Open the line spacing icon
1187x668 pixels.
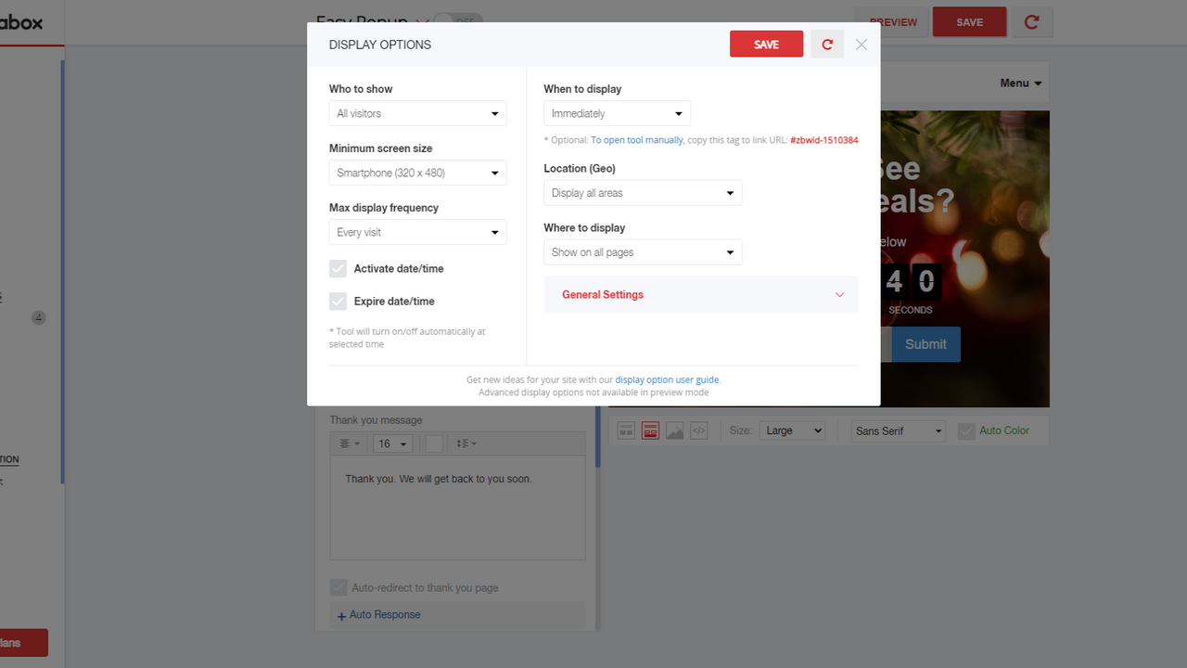click(464, 443)
